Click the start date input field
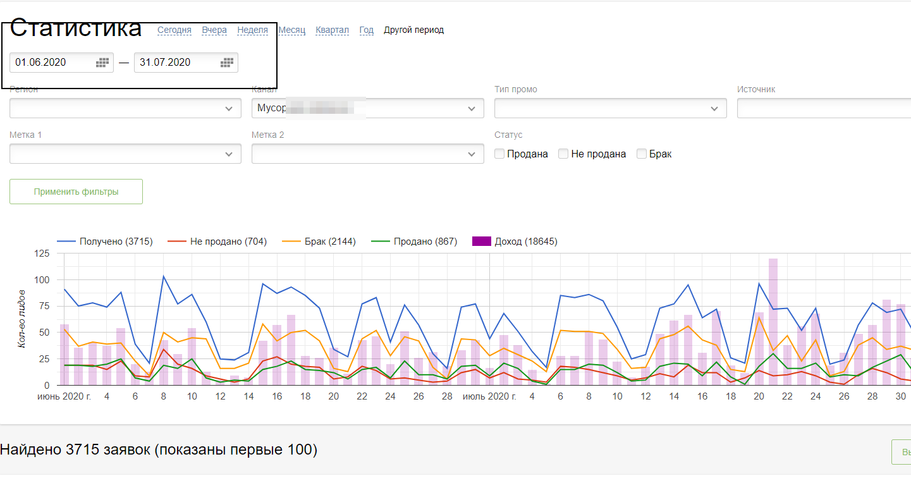The image size is (911, 483). [x=52, y=62]
